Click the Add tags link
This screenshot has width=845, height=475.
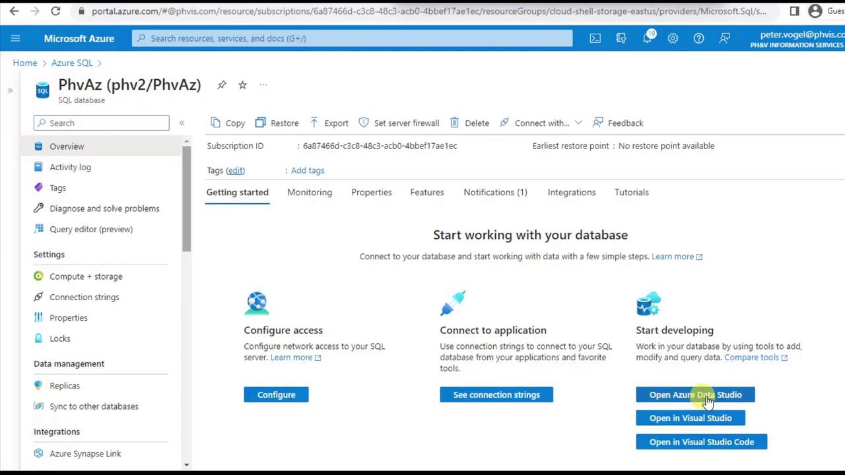pyautogui.click(x=308, y=170)
